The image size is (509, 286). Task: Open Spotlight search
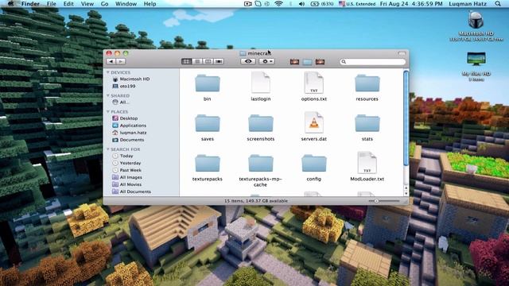pos(498,4)
